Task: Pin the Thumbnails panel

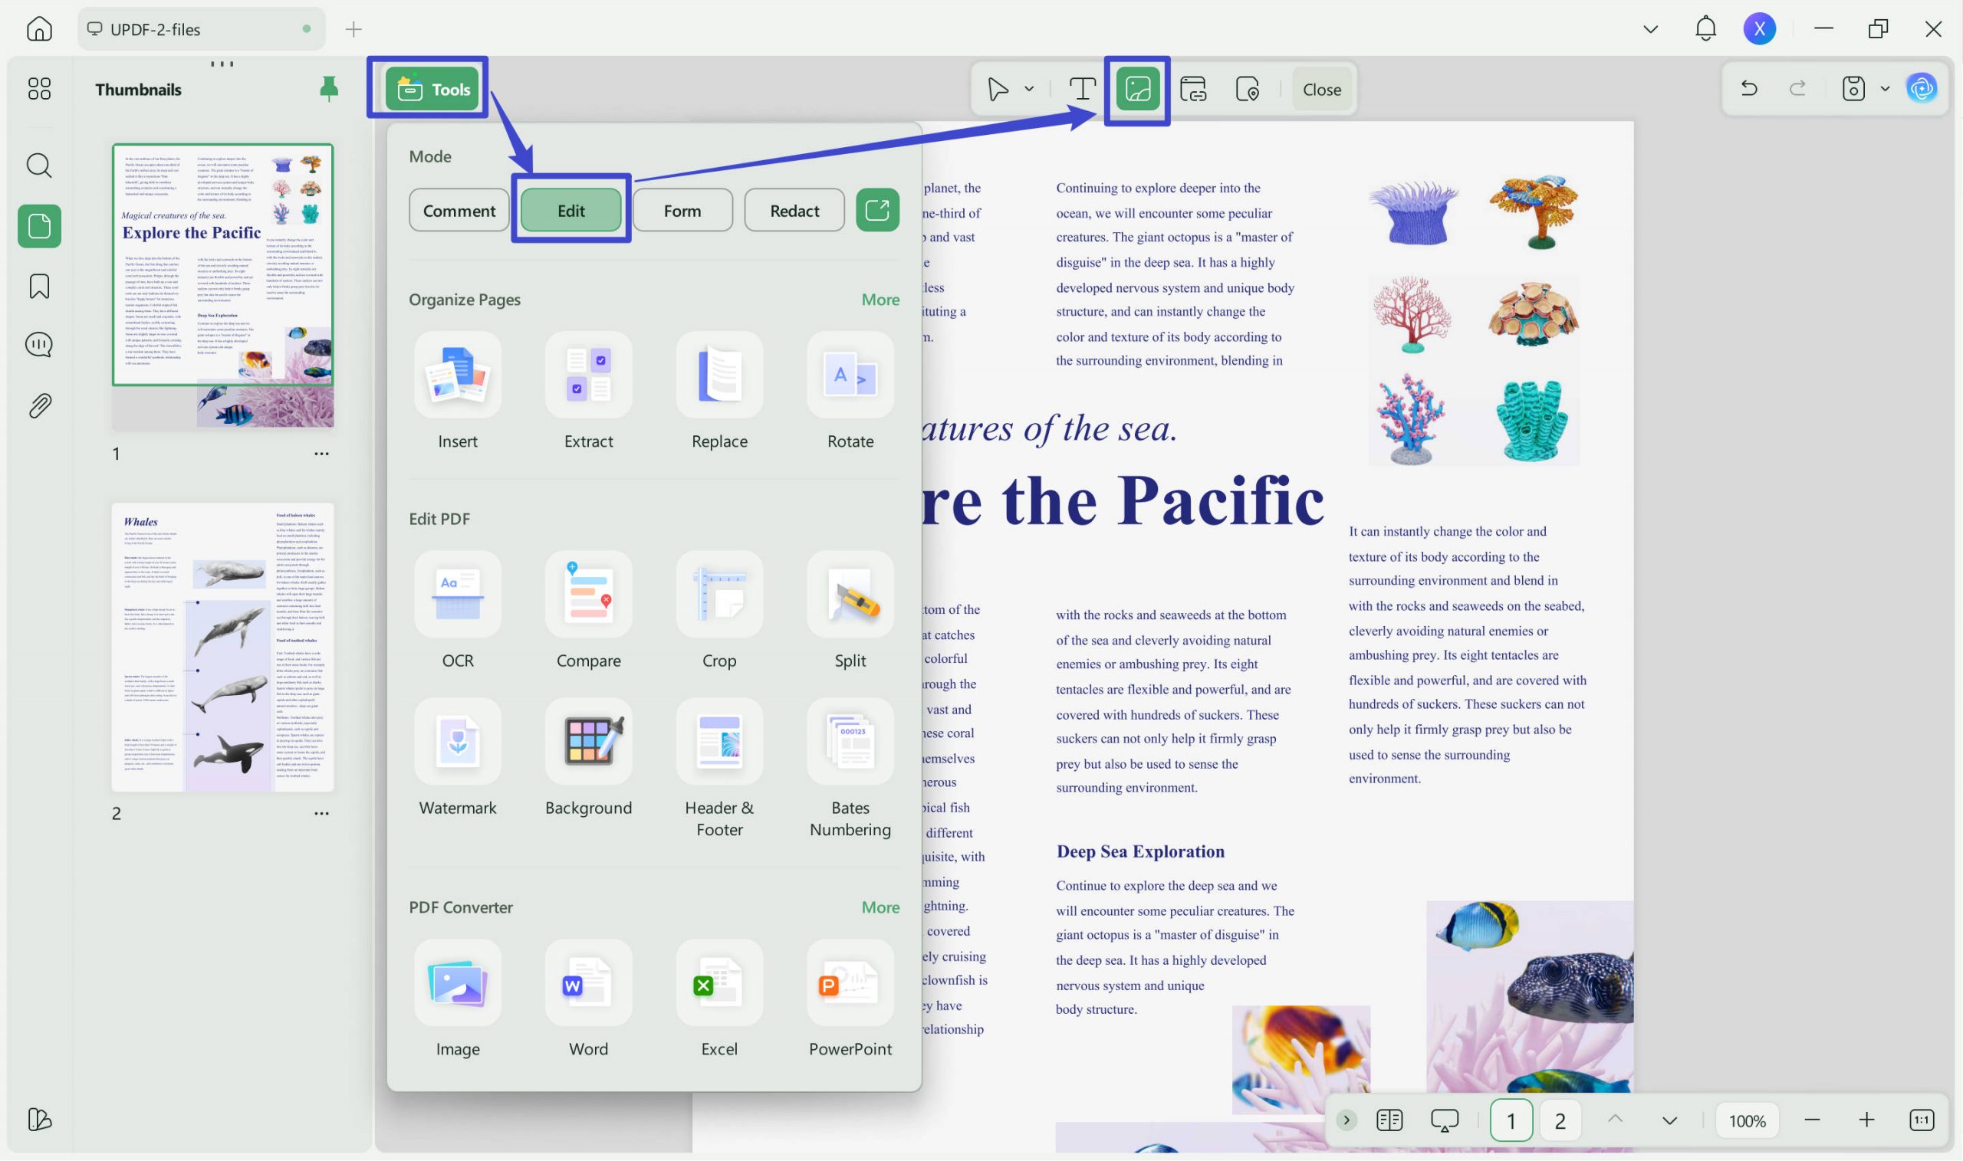Action: tap(329, 88)
